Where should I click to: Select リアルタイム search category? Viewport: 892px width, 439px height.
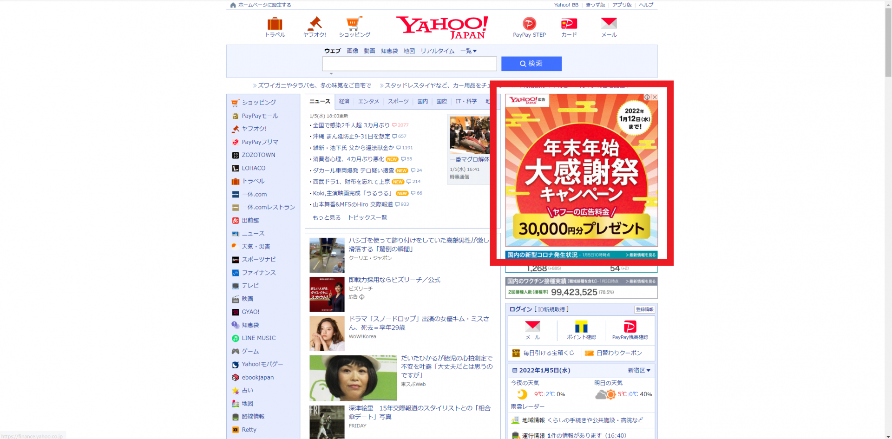(x=438, y=51)
